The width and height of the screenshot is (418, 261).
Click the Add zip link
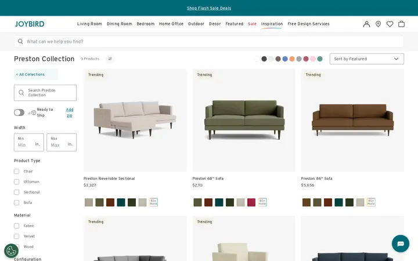69,113
